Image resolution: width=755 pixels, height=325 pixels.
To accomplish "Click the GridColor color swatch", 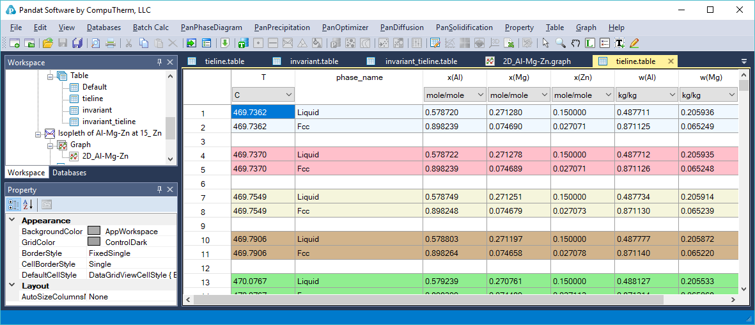I will (94, 242).
